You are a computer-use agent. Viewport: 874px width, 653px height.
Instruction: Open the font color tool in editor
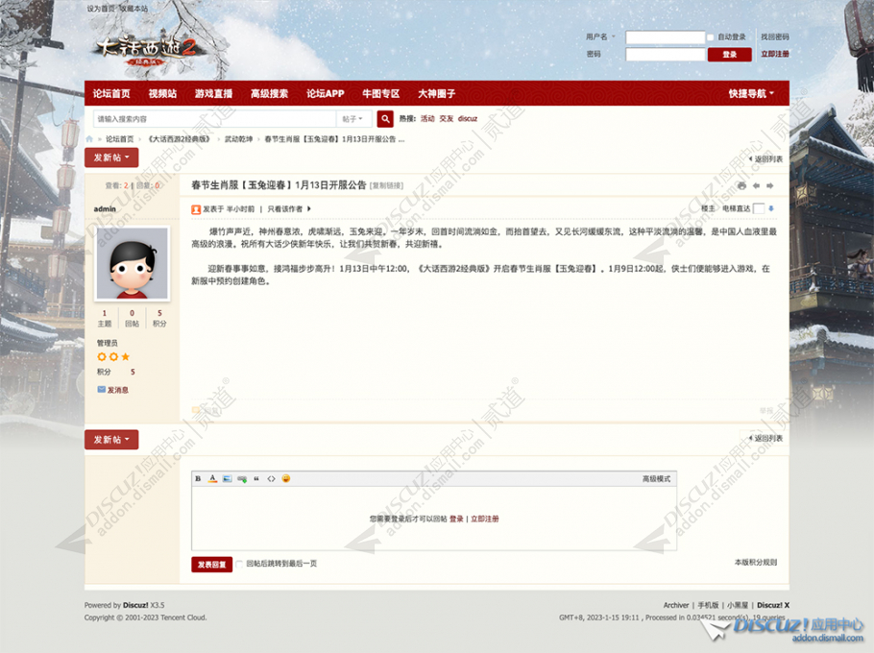click(x=212, y=478)
